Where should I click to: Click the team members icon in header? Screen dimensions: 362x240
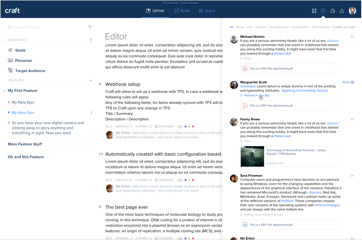coord(333,11)
